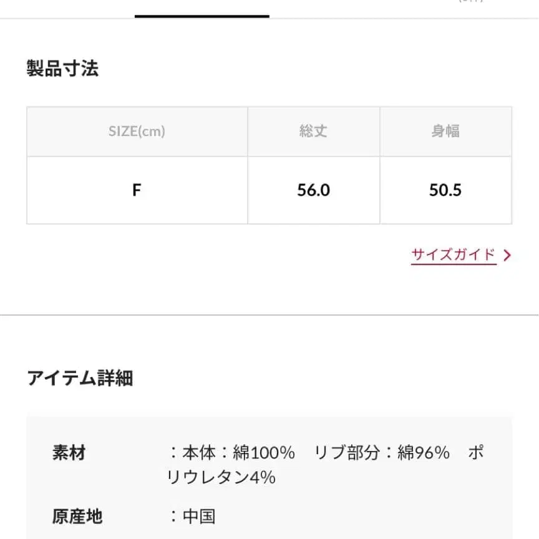Click the 56.0 measurement value
Image resolution: width=539 pixels, height=539 pixels.
point(314,190)
